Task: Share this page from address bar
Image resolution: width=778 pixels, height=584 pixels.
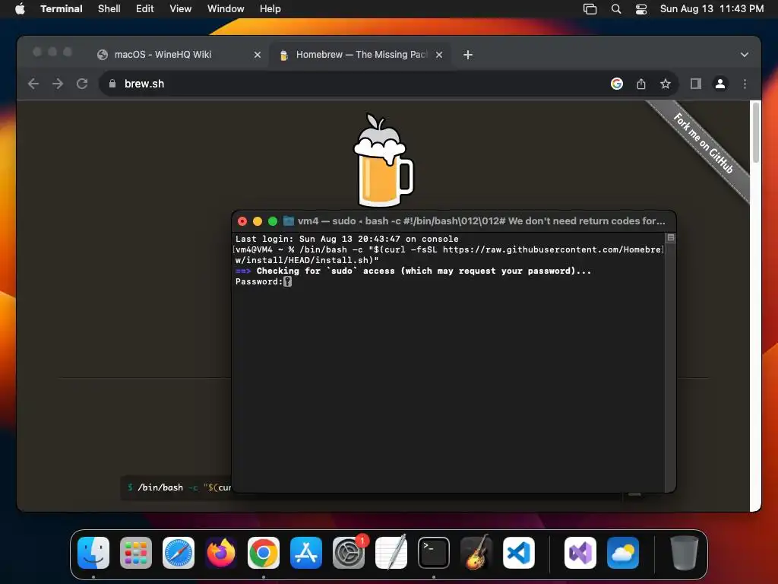Action: click(641, 84)
